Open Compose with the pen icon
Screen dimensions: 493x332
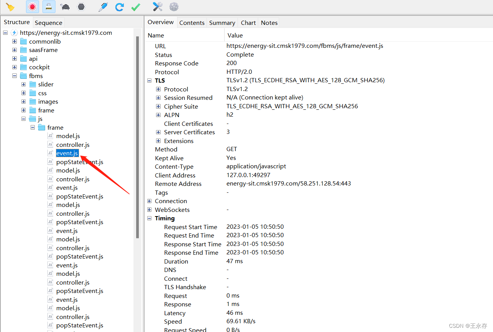[103, 7]
